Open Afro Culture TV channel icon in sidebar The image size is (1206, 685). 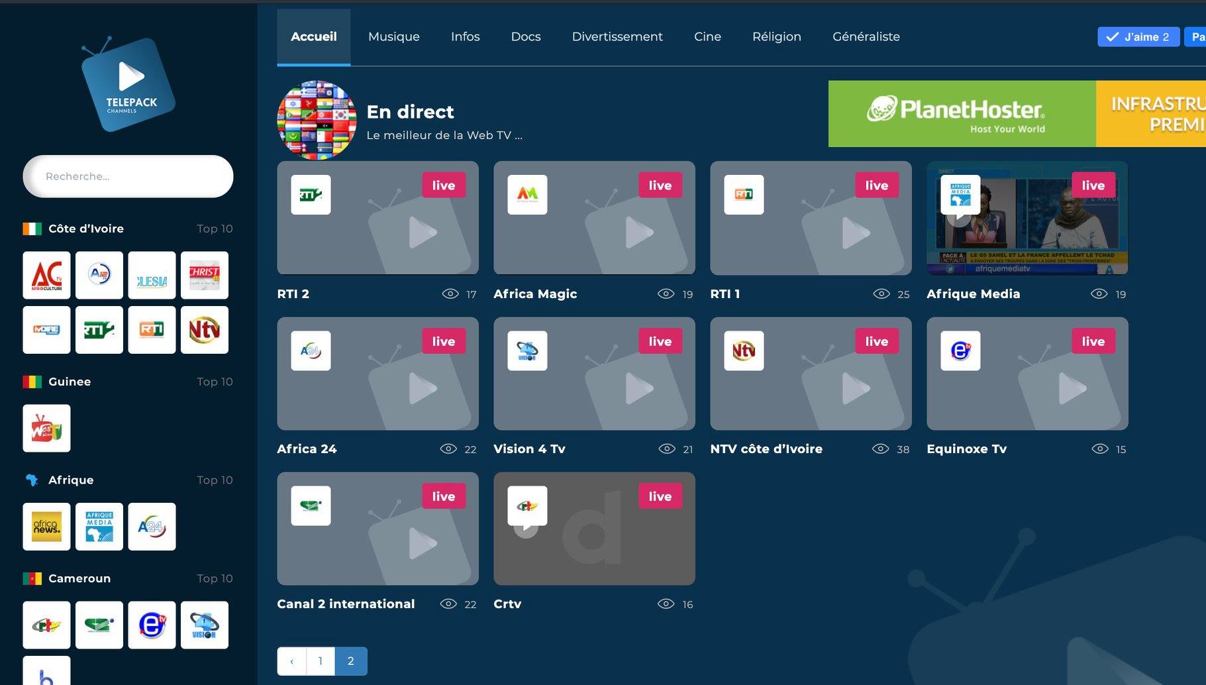pyautogui.click(x=46, y=275)
